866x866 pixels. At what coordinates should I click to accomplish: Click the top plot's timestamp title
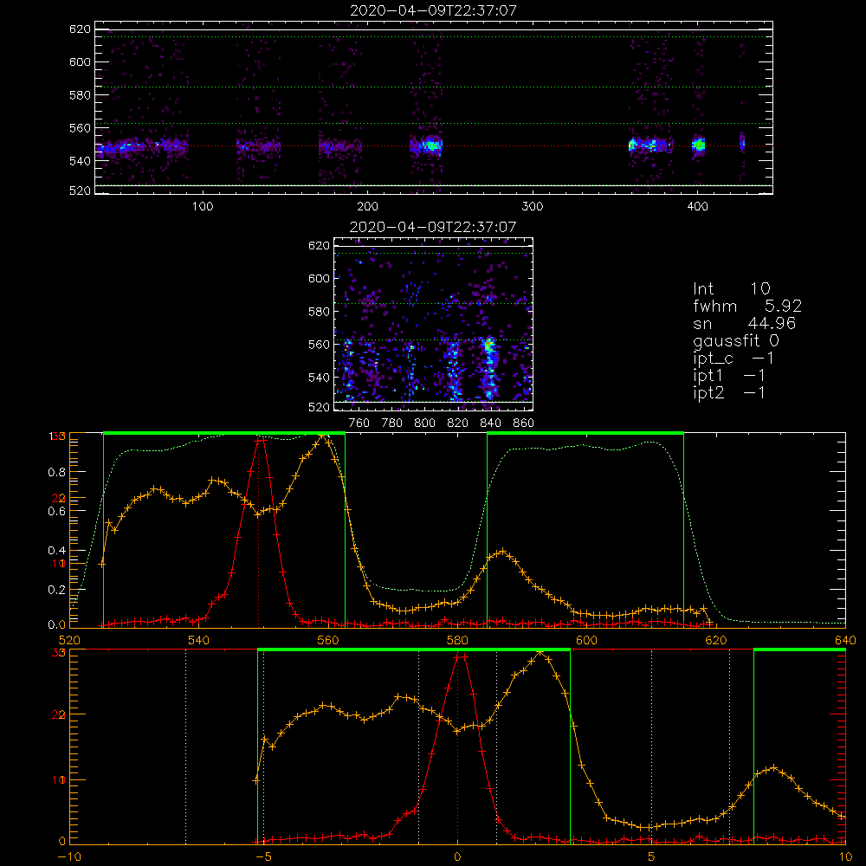pos(434,10)
